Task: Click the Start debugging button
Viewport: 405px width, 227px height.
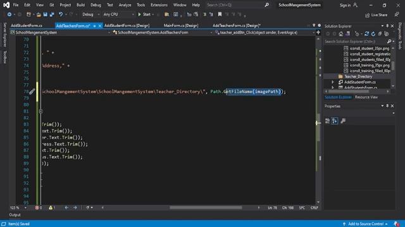Action: (x=144, y=15)
